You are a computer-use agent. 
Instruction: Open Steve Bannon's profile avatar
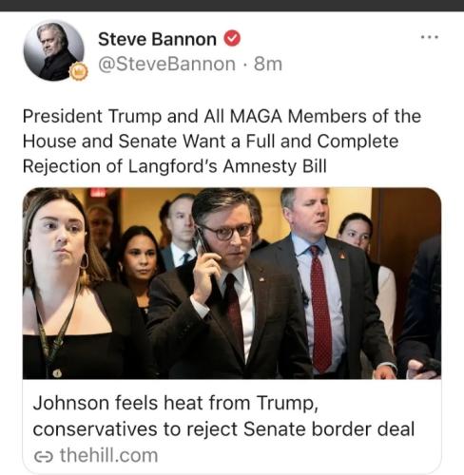54,50
